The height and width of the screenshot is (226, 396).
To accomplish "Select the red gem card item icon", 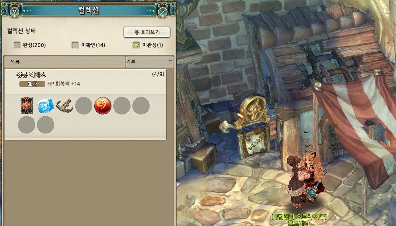I will pos(26,106).
